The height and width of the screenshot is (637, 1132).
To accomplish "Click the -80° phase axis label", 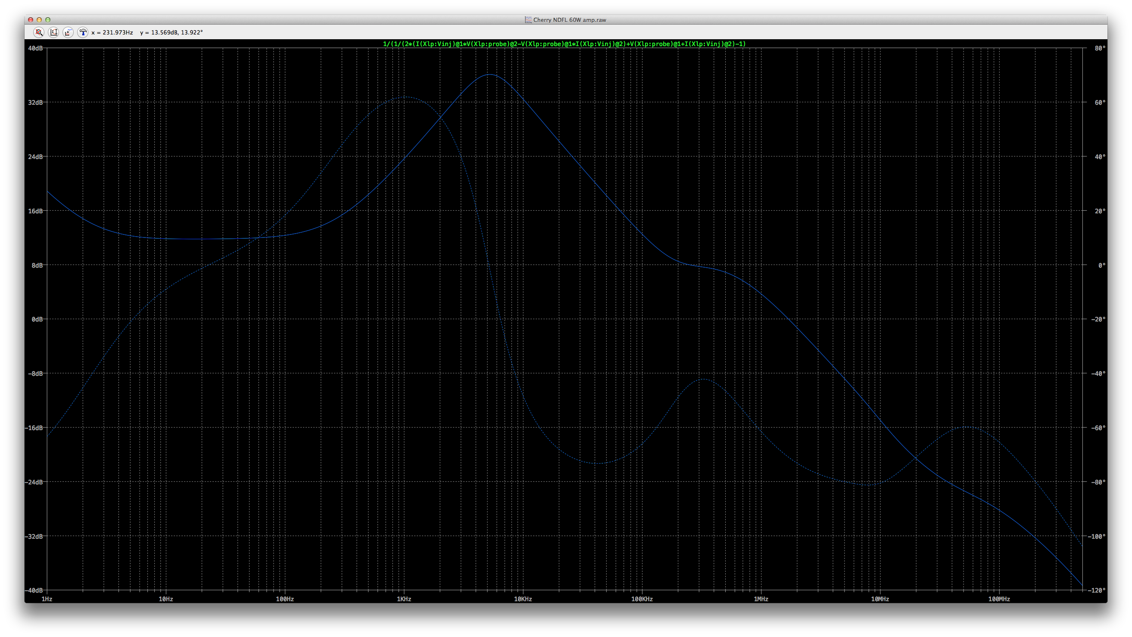I will (x=1098, y=482).
